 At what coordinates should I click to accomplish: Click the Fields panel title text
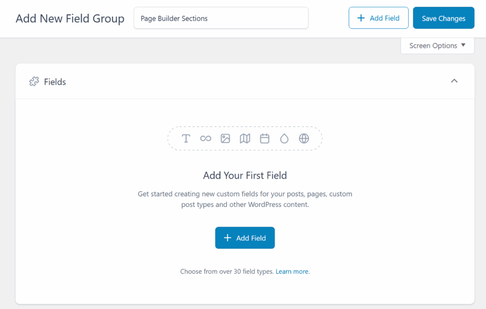[x=55, y=82]
